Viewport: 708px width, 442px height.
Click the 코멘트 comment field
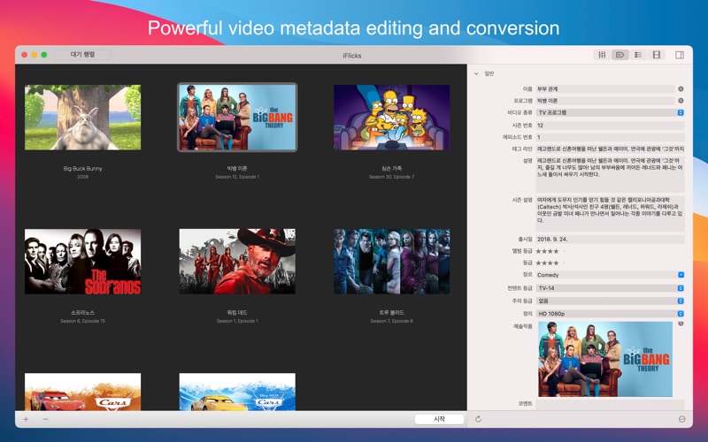click(x=610, y=404)
